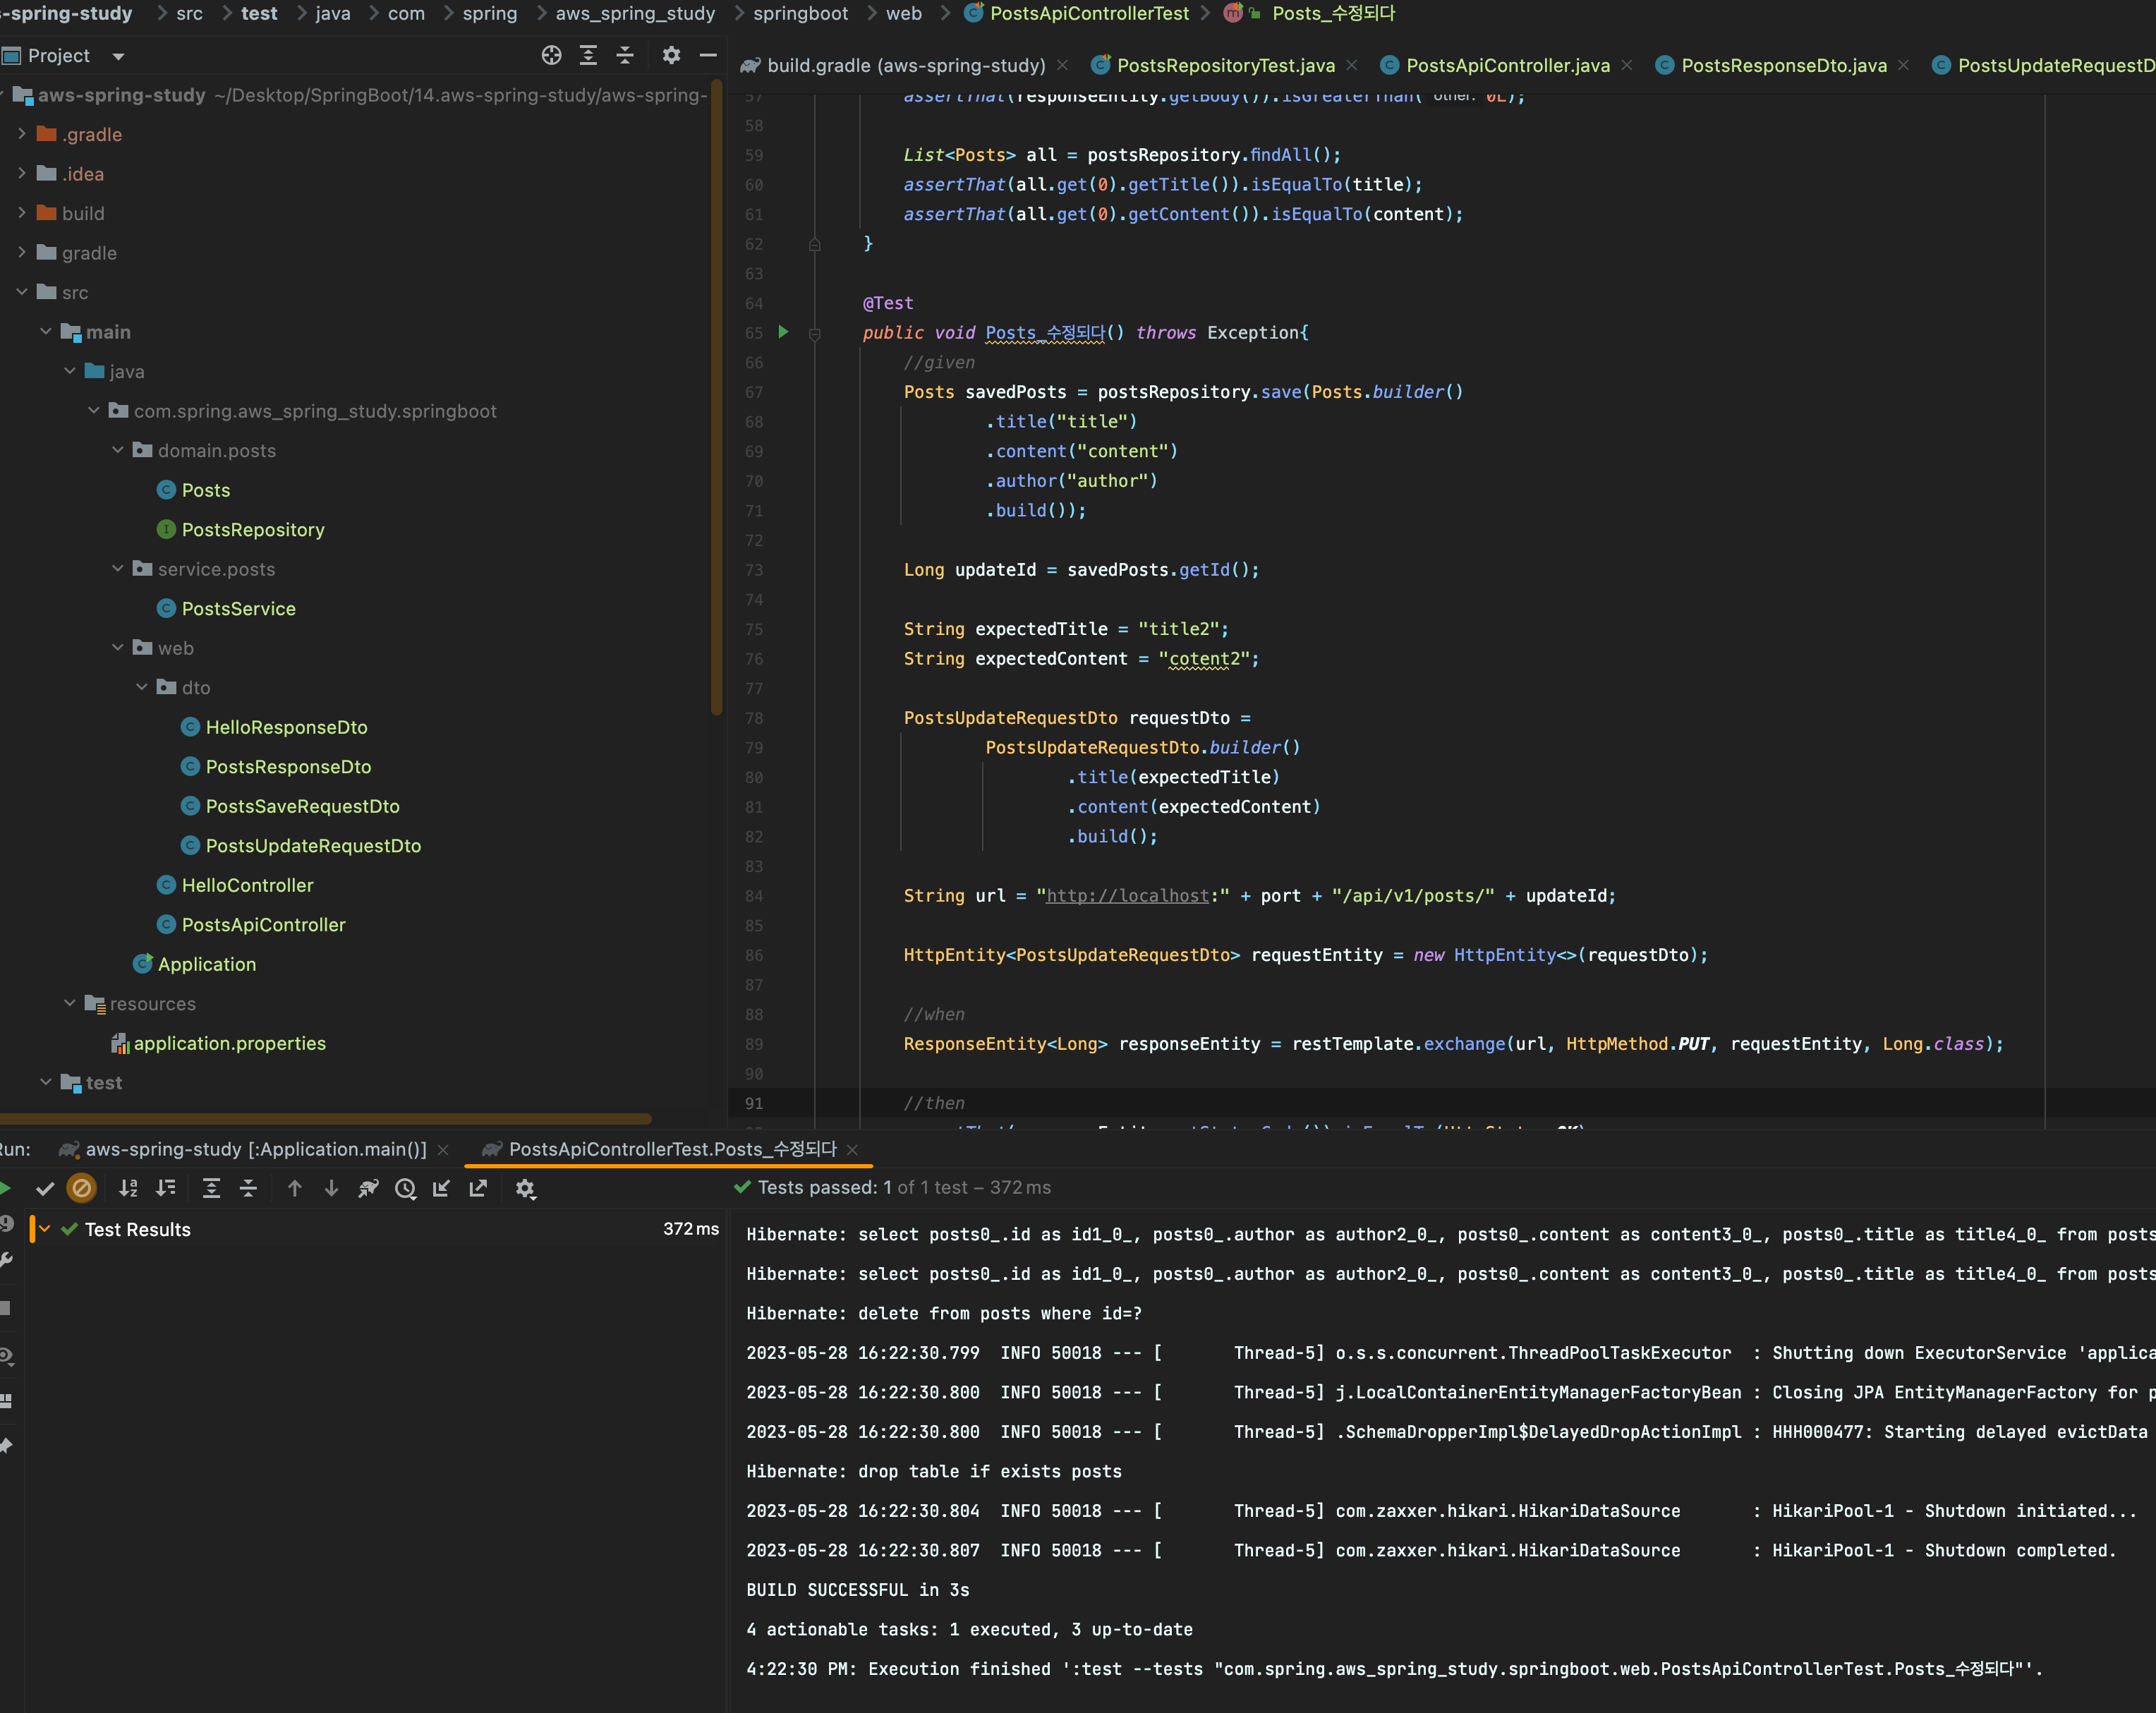Click the application.properties file icon
Image resolution: width=2156 pixels, height=1713 pixels.
pos(120,1044)
